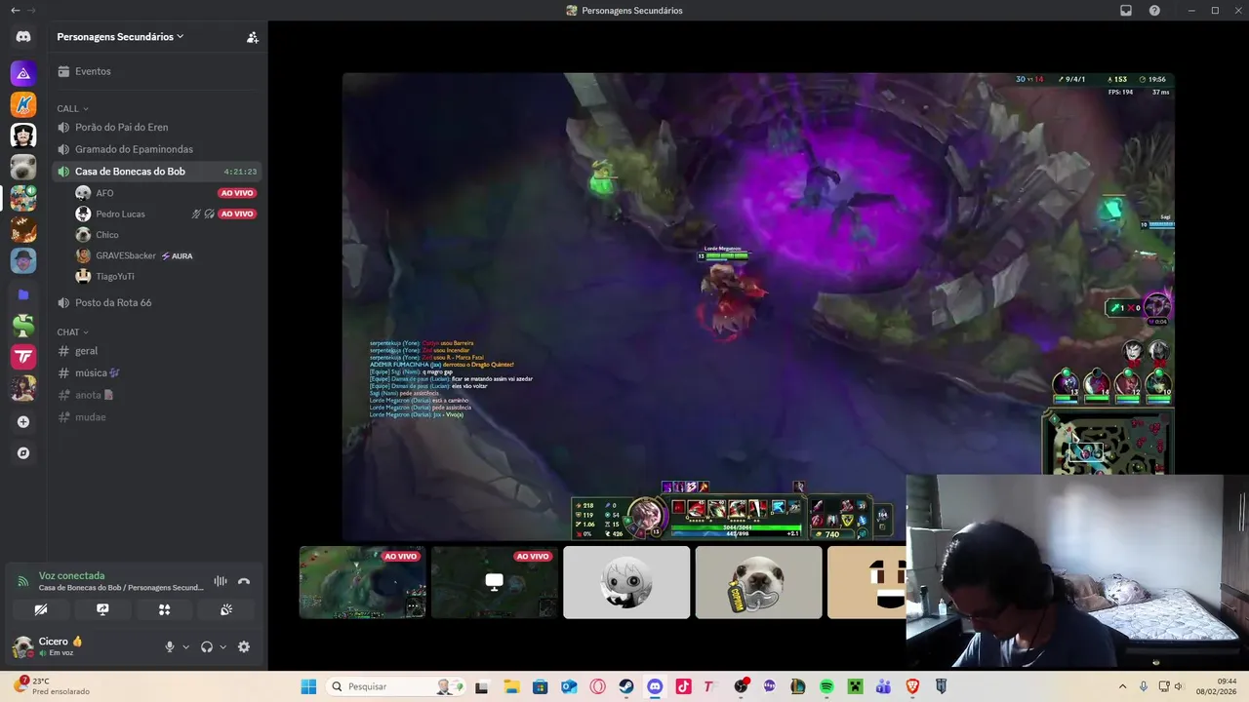Join the Porão do Pai do Eren voice channel
The height and width of the screenshot is (702, 1249).
pyautogui.click(x=156, y=127)
